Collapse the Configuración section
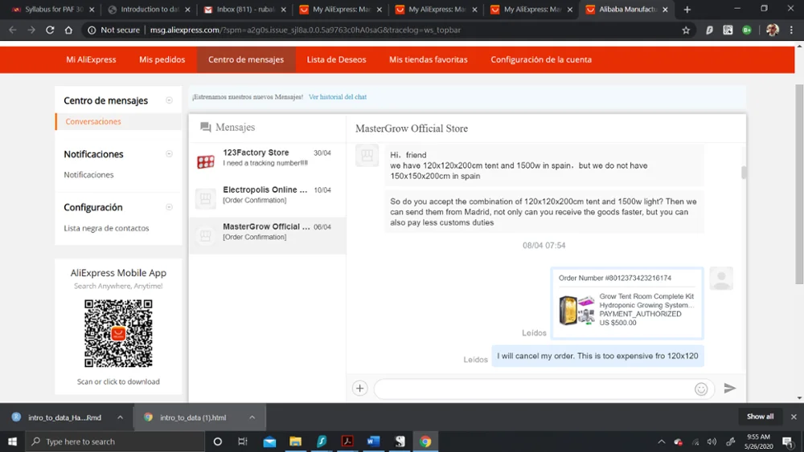Viewport: 804px width, 452px height. tap(169, 207)
